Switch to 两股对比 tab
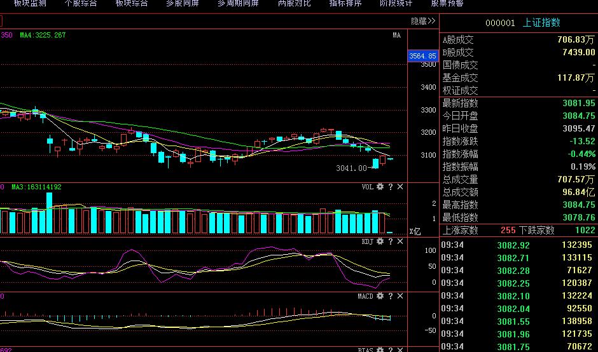 coord(295,3)
